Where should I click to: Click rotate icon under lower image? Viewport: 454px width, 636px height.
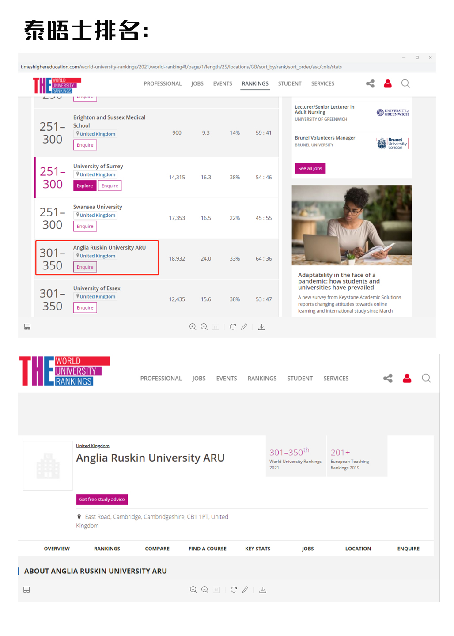(234, 590)
